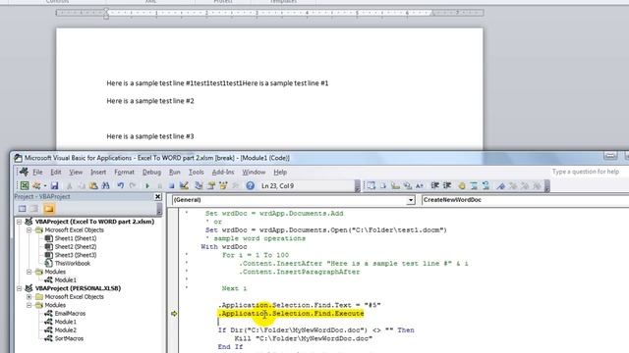Image resolution: width=629 pixels, height=353 pixels.
Task: Click the Break (pause) toolbar icon
Action: pyautogui.click(x=159, y=186)
